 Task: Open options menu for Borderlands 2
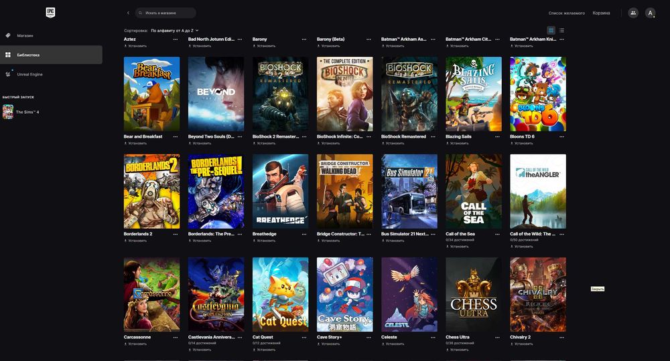pyautogui.click(x=176, y=234)
